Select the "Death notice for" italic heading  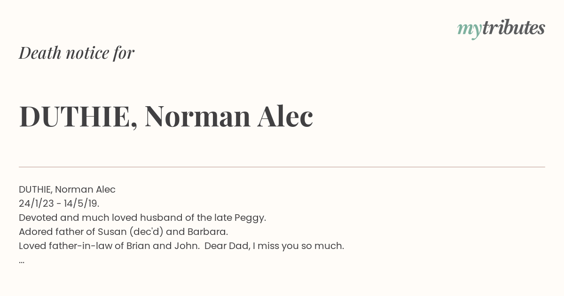pyautogui.click(x=77, y=53)
